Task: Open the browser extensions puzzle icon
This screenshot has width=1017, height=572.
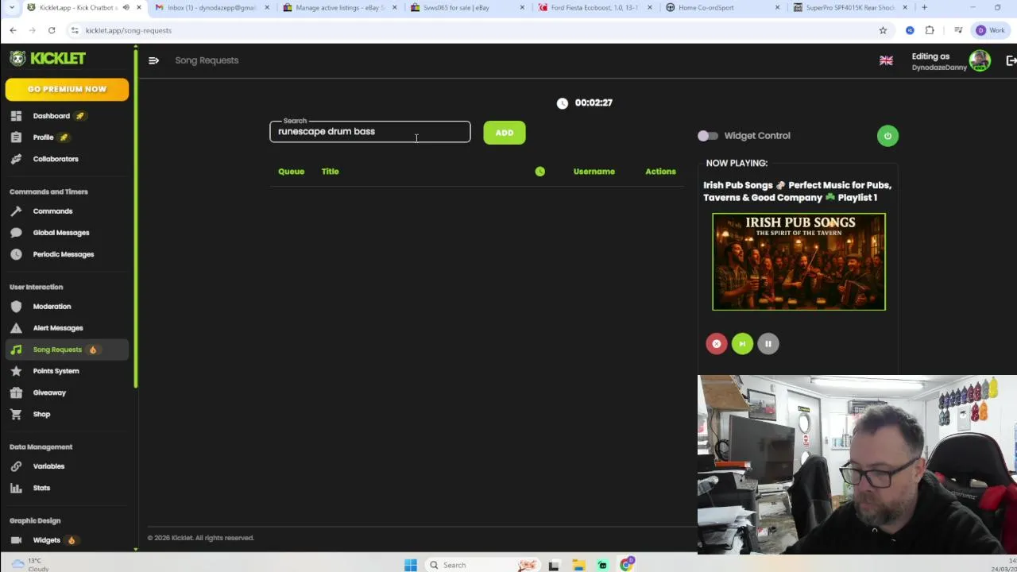Action: point(930,30)
